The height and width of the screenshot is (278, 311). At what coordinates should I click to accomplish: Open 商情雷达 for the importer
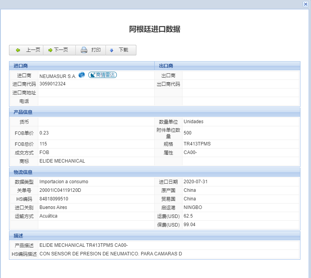(102, 75)
